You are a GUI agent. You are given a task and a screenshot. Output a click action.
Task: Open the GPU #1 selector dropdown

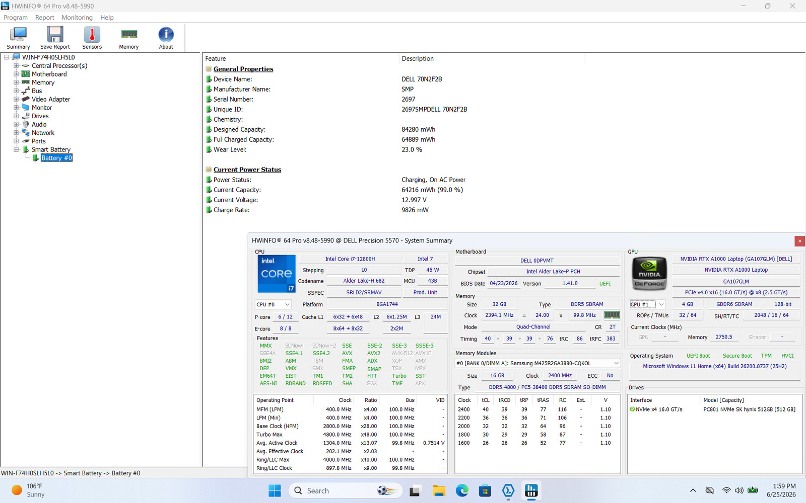(x=648, y=304)
